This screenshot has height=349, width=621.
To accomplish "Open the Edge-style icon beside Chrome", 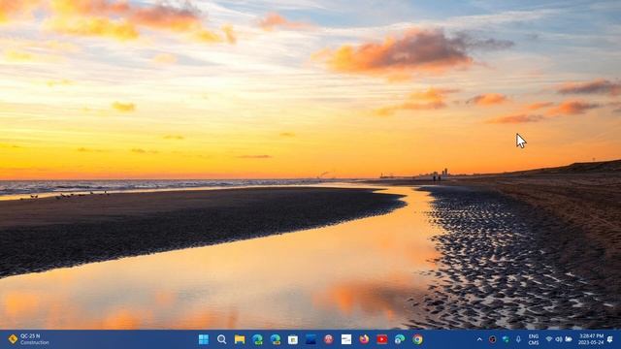I will (x=400, y=339).
